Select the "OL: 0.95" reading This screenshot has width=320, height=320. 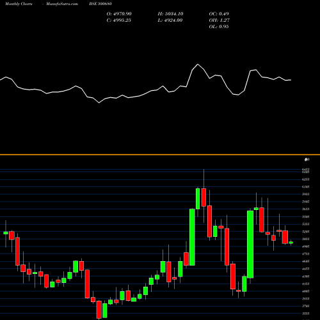(219, 26)
